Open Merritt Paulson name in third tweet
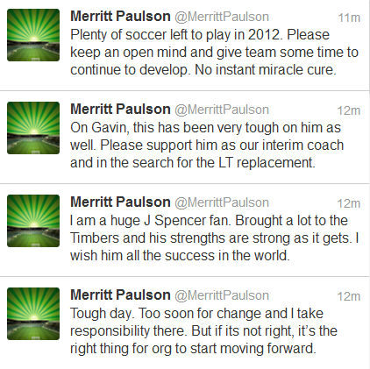Viewport: 370px width, 369px height. pos(120,202)
